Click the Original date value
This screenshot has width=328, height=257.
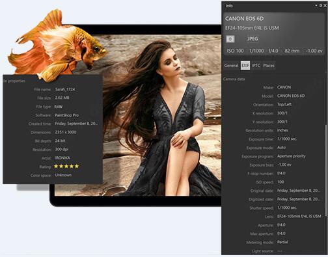[299, 191]
